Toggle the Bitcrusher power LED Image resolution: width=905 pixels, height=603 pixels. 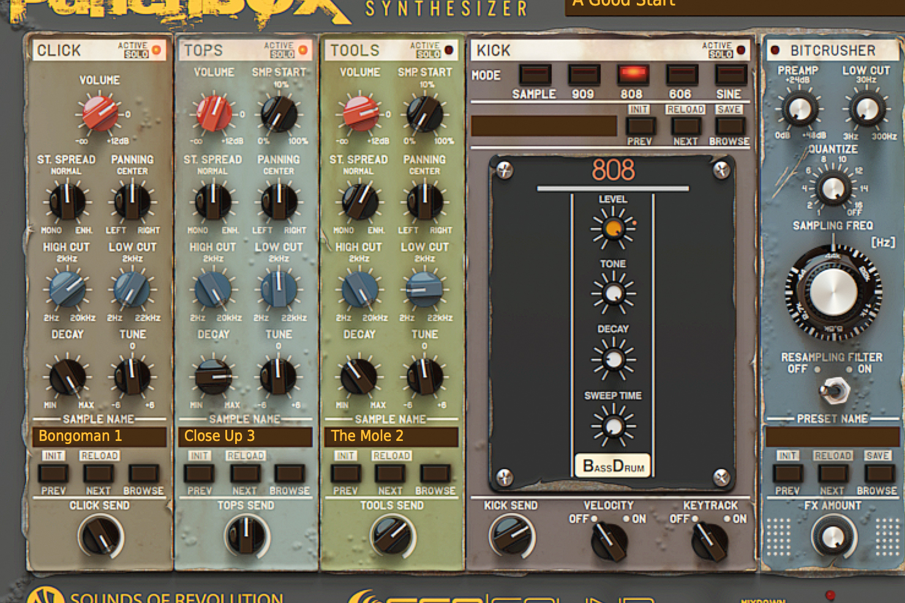click(775, 50)
